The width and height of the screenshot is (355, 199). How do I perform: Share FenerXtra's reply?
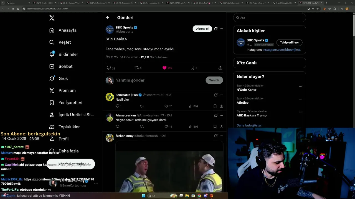tap(221, 106)
